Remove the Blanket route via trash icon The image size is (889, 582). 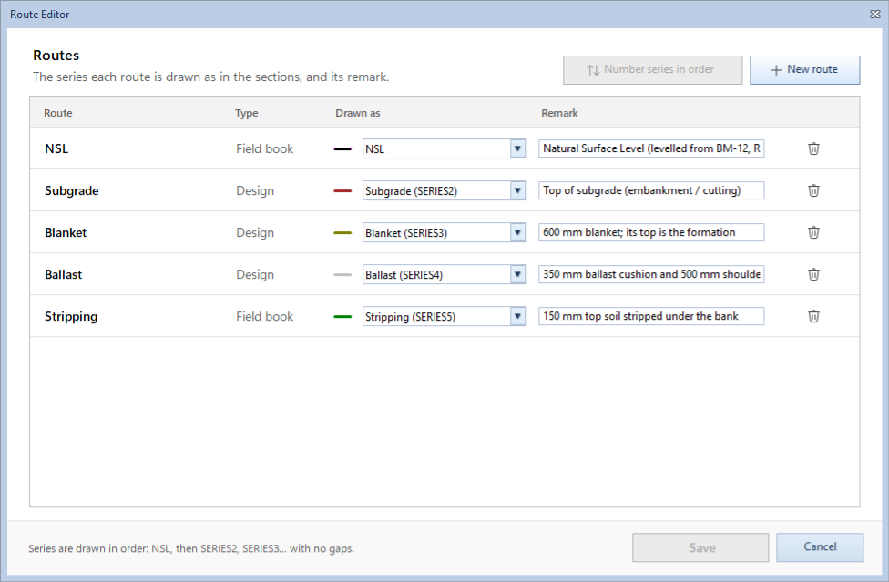[813, 232]
